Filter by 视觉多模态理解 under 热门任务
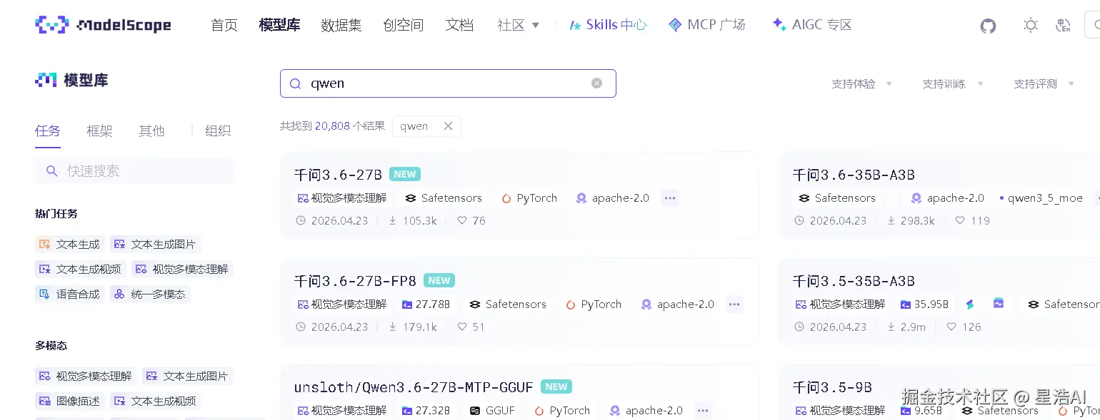 coord(182,270)
